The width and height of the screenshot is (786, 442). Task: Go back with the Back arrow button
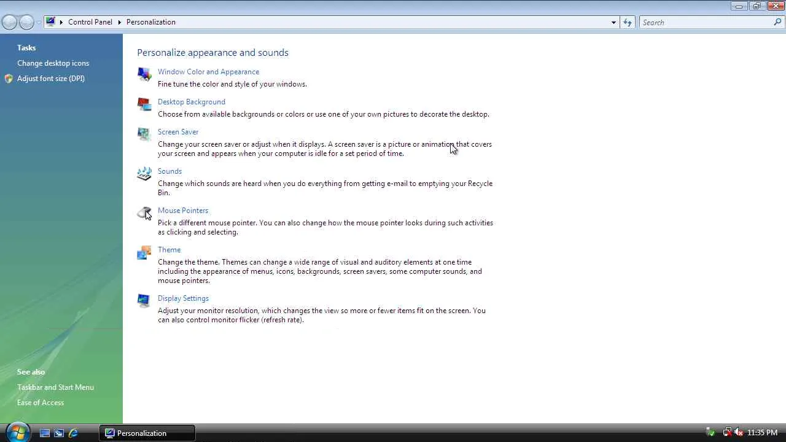coord(9,22)
